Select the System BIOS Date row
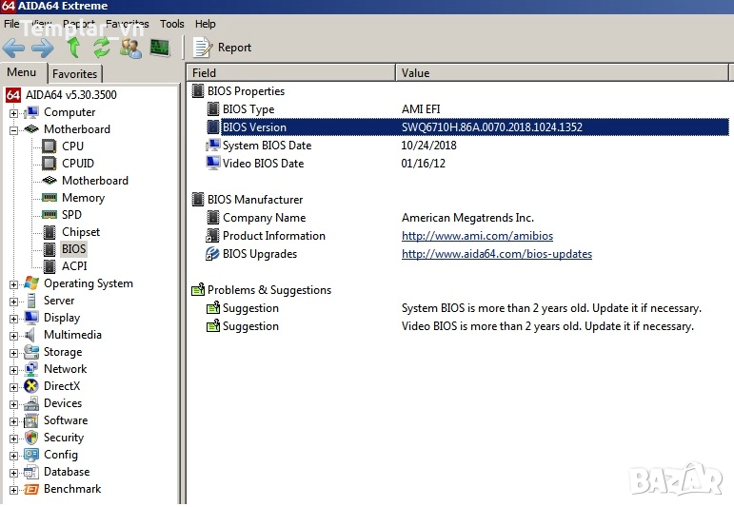The image size is (734, 507). click(x=267, y=146)
